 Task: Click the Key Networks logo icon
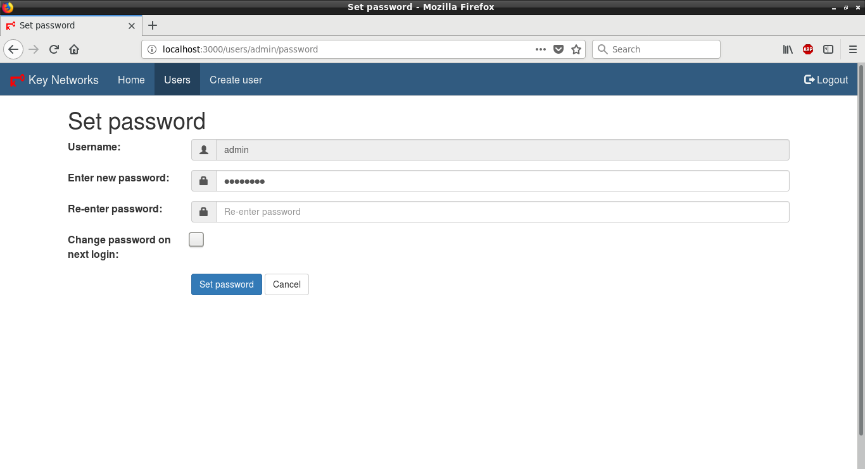pyautogui.click(x=17, y=80)
